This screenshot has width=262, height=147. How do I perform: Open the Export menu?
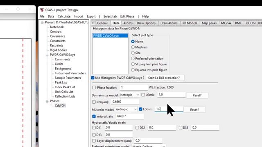coord(91,16)
